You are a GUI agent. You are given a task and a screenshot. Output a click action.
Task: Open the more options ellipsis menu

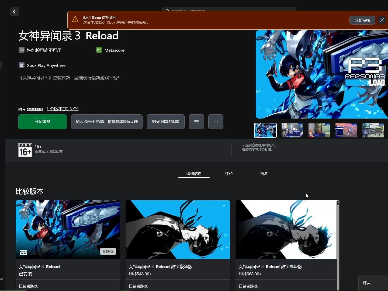216,122
